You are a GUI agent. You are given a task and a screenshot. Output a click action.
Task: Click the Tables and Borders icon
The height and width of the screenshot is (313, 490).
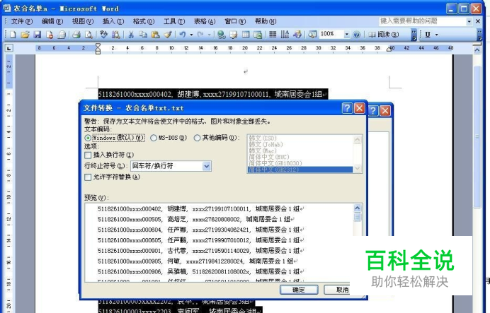pos(234,35)
